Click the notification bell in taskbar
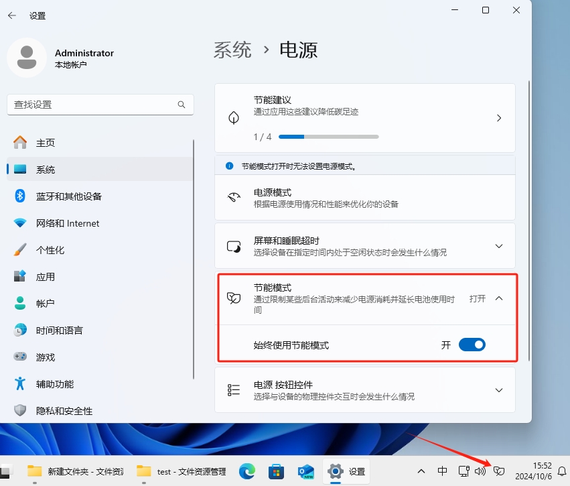Screen dimensions: 570x486 (562, 471)
